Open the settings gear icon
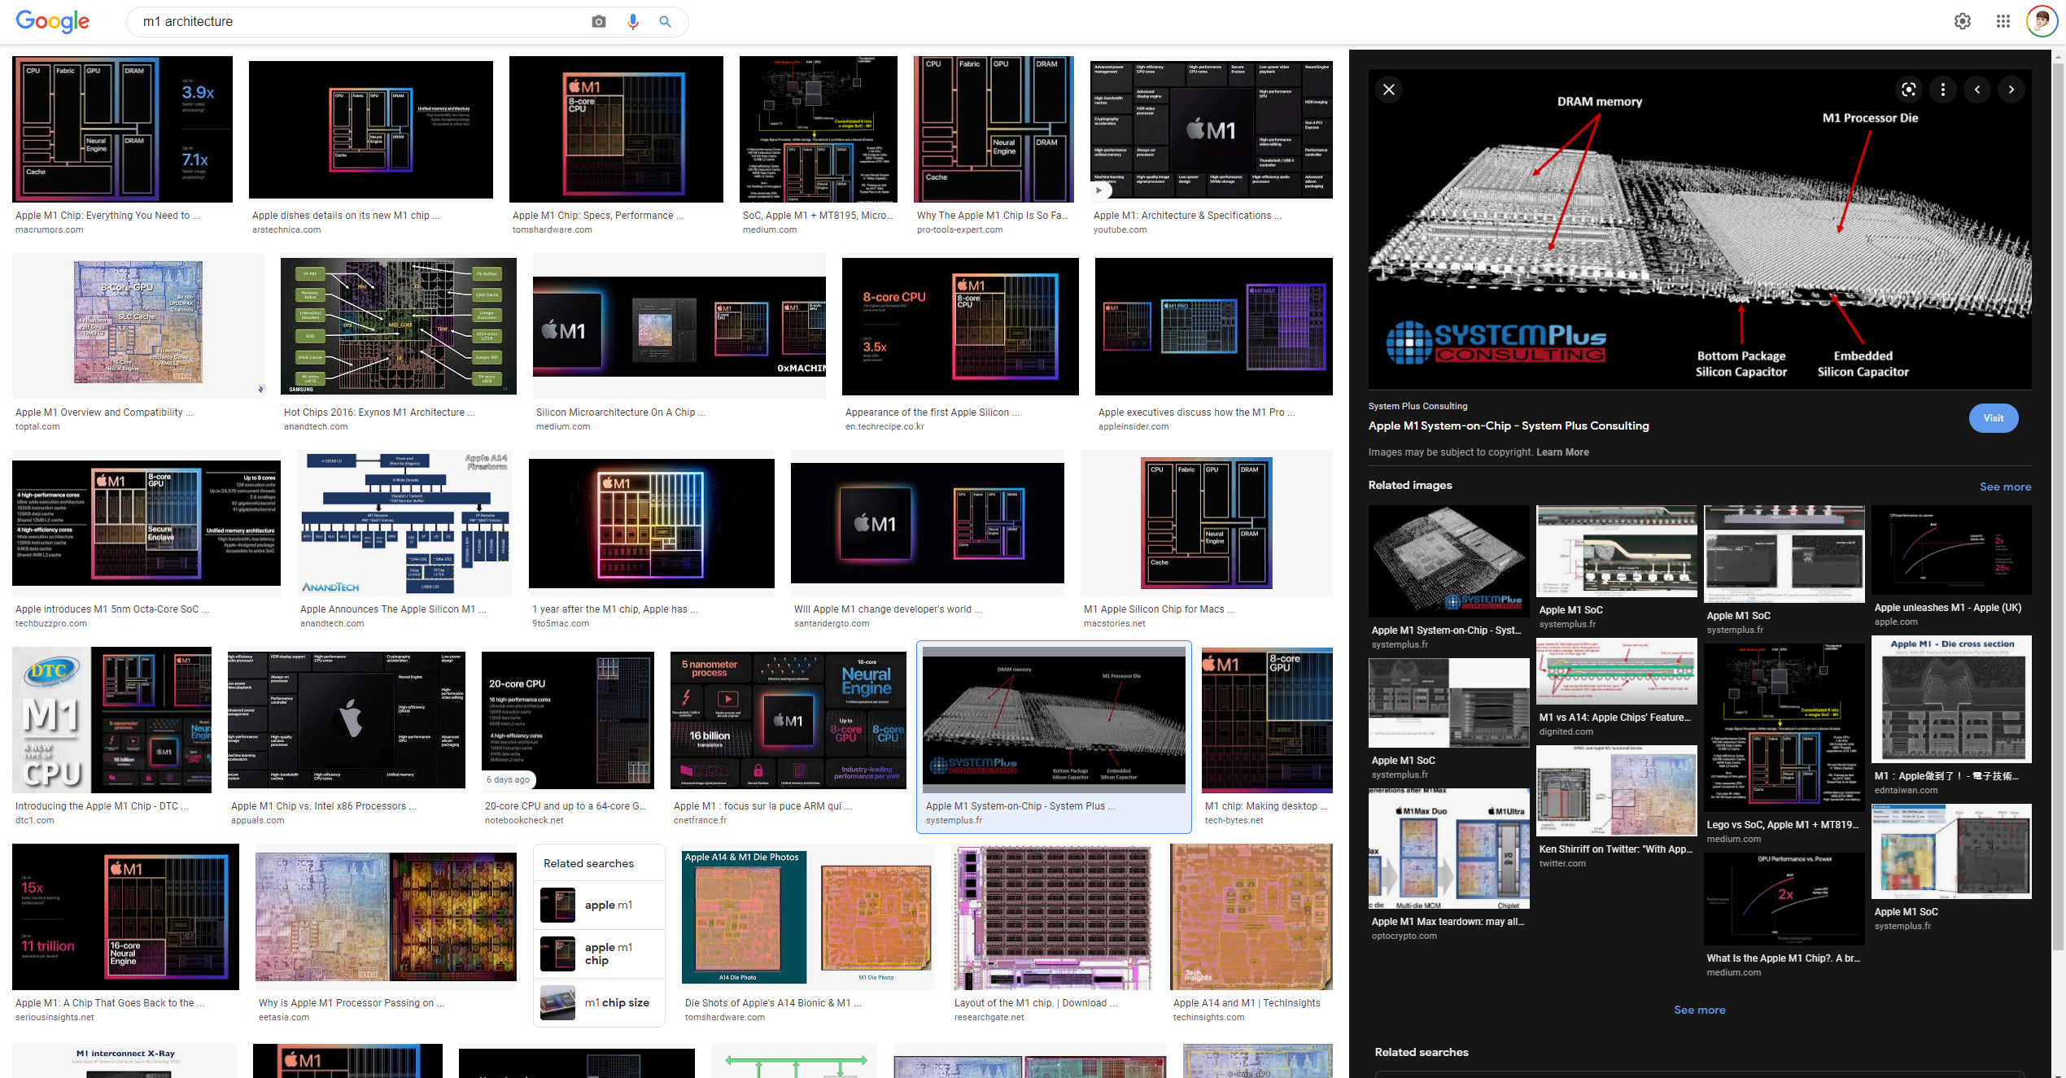 pos(1962,22)
